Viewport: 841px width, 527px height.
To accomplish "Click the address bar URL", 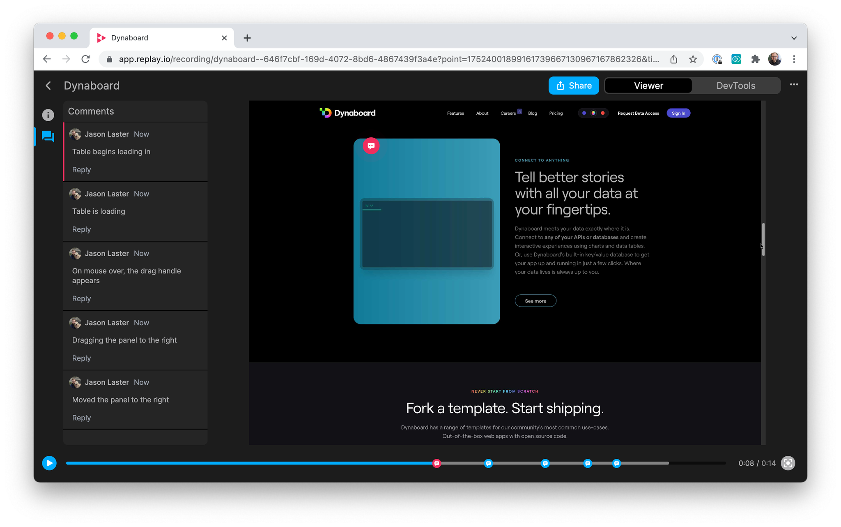I will coord(389,59).
